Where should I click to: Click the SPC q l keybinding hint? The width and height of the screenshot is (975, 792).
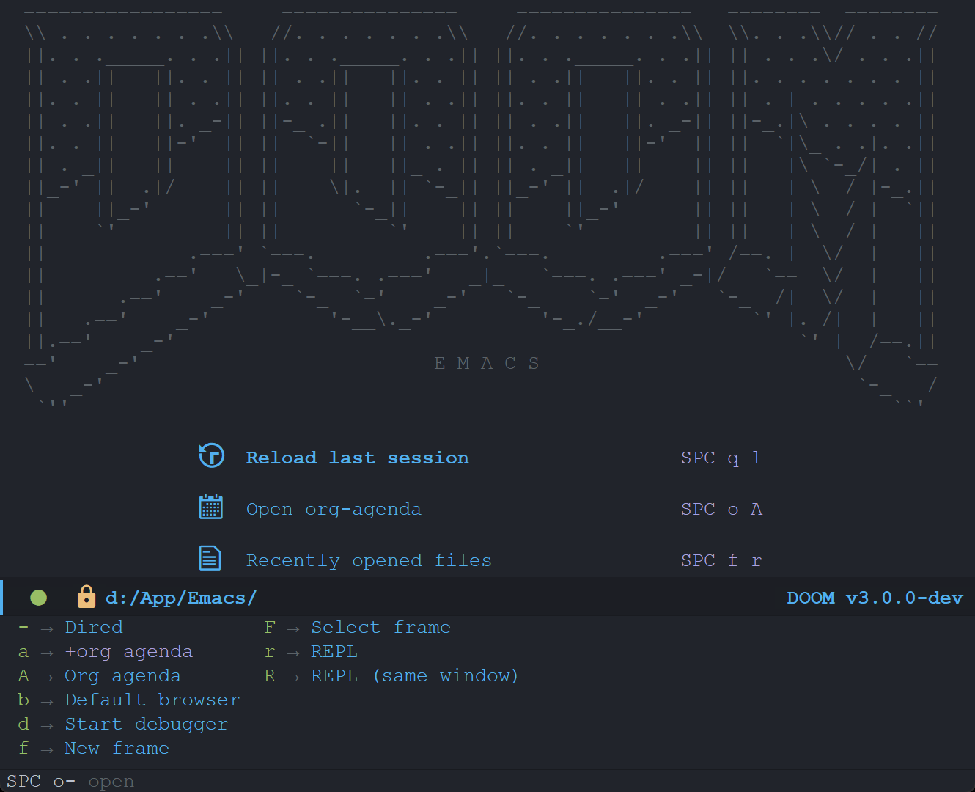coord(721,458)
